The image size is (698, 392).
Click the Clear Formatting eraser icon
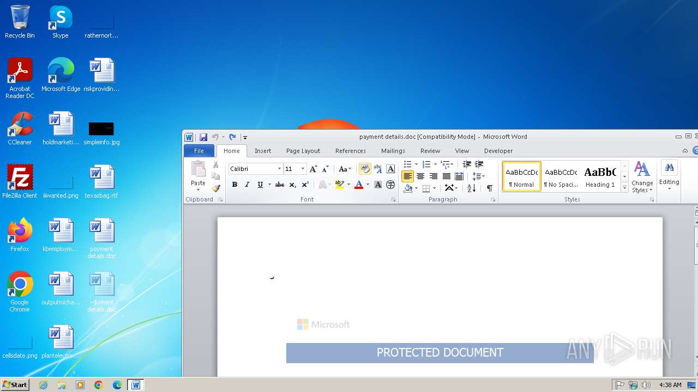(365, 169)
